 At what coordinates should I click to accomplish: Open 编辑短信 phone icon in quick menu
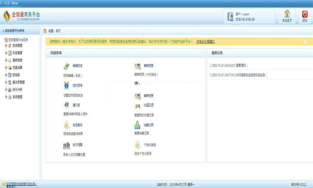(x=67, y=66)
